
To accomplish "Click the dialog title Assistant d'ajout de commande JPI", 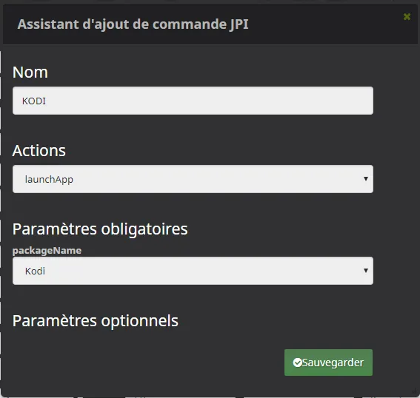I will coord(133,24).
